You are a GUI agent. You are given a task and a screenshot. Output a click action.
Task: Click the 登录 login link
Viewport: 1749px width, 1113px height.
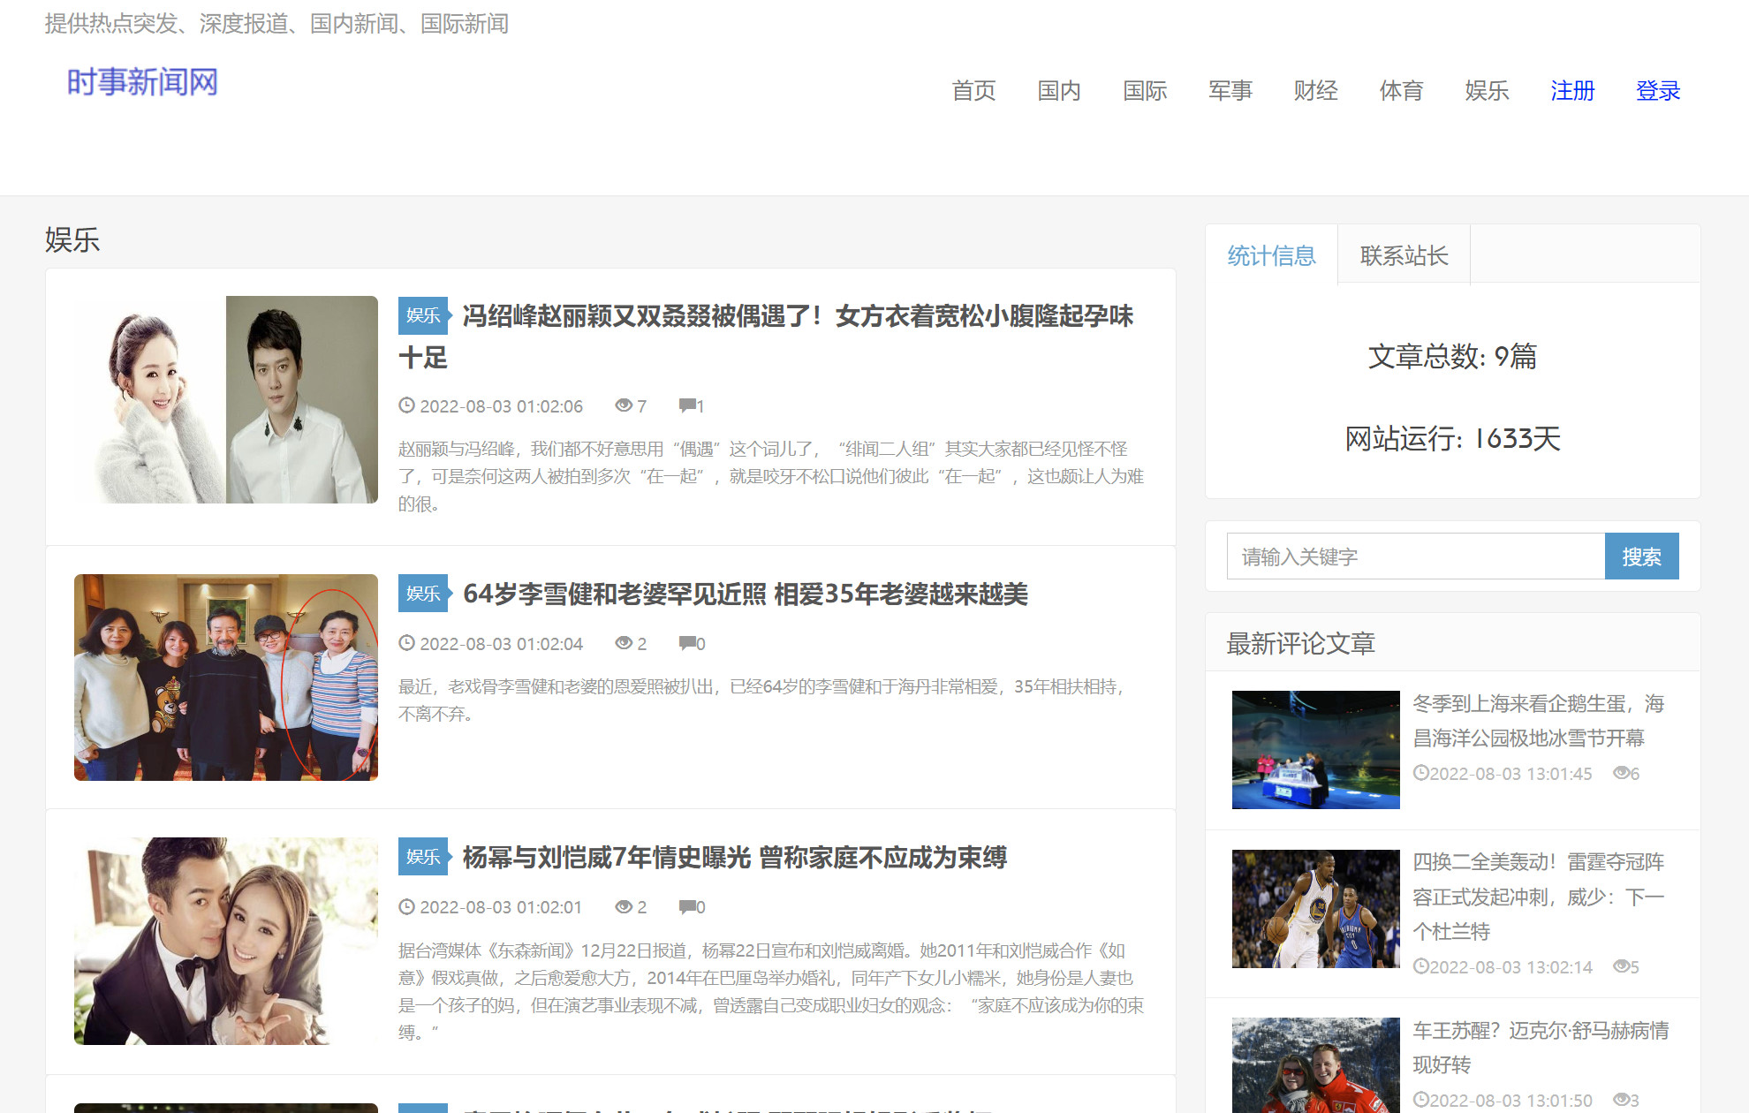click(1658, 90)
